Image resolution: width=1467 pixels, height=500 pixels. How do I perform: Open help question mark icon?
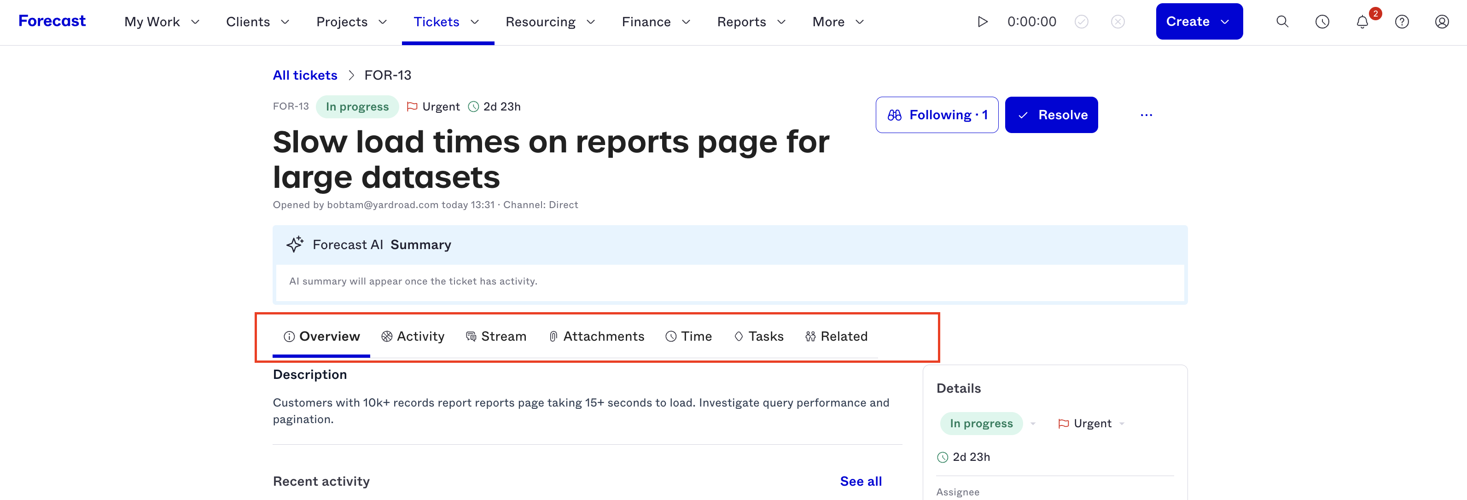(1402, 22)
